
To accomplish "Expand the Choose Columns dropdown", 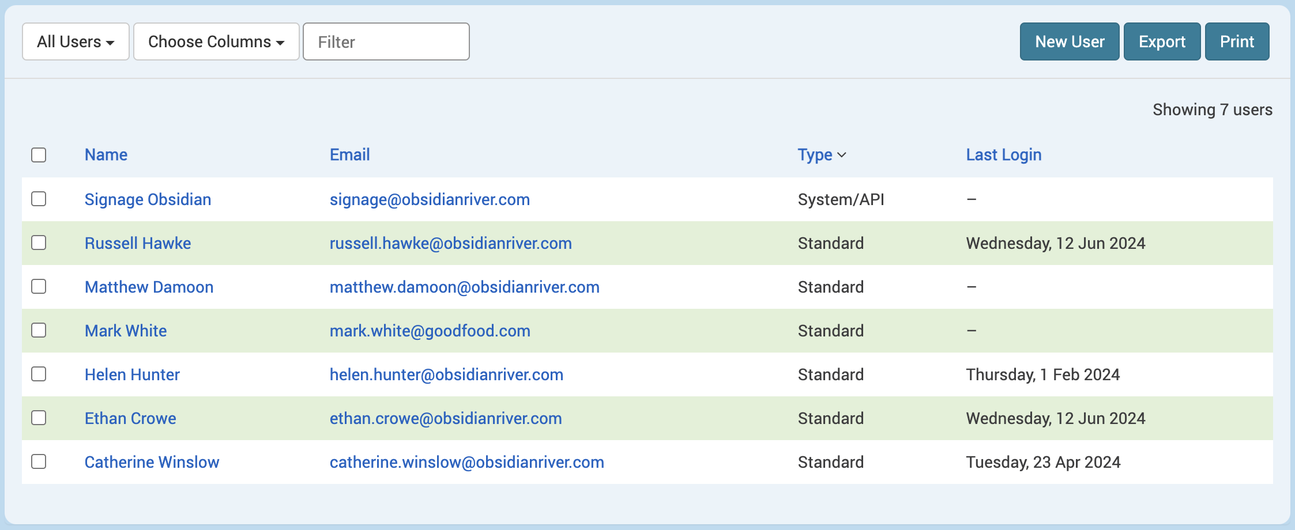I will point(216,41).
